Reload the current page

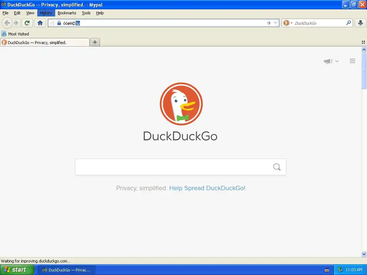pos(27,23)
